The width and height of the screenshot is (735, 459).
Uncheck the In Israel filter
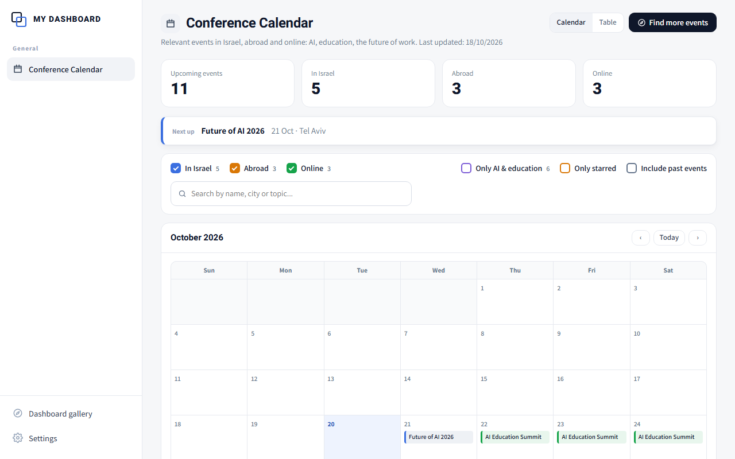pos(176,168)
